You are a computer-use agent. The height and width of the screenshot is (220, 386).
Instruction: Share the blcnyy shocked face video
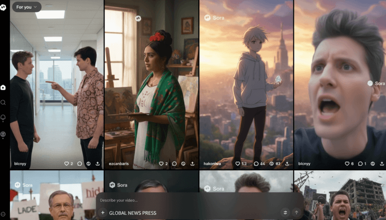[381, 164]
